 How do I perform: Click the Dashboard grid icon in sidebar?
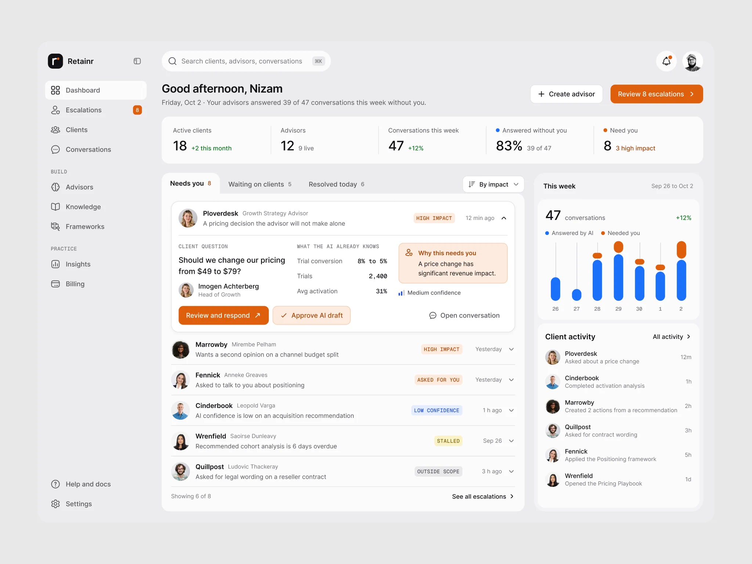(55, 90)
